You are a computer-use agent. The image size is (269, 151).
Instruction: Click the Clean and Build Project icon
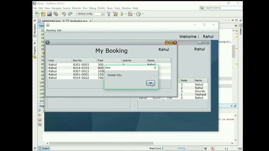point(115,14)
